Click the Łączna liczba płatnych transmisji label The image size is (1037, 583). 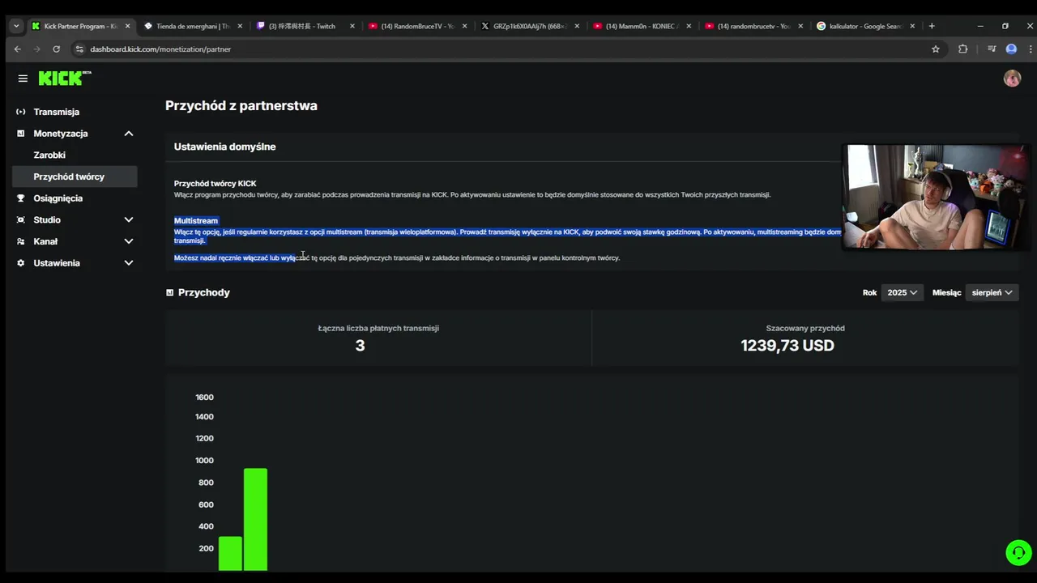(378, 328)
